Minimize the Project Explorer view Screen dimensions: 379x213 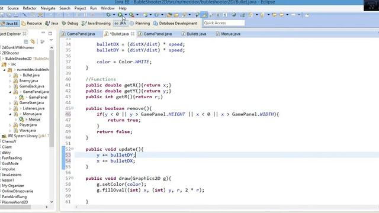click(x=43, y=33)
